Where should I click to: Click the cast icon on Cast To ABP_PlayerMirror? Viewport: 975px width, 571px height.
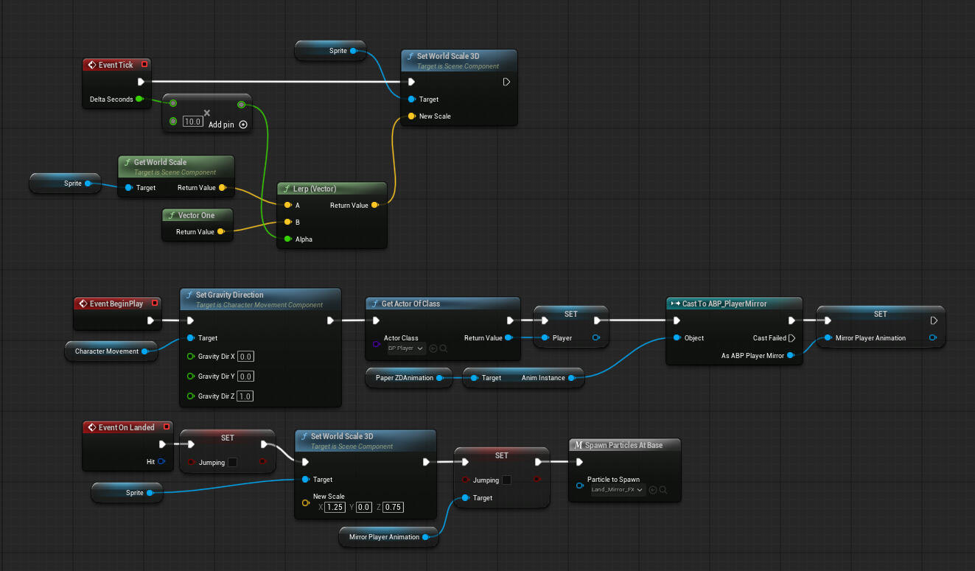click(677, 304)
